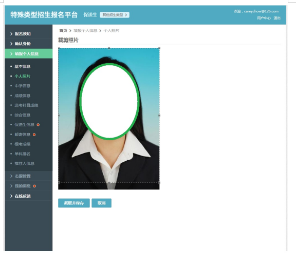Open 成绩信息 sidebar item
The width and height of the screenshot is (296, 265).
pyautogui.click(x=23, y=96)
